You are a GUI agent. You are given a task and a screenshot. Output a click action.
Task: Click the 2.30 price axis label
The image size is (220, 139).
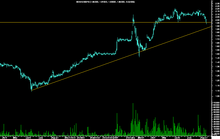[x=217, y=4]
